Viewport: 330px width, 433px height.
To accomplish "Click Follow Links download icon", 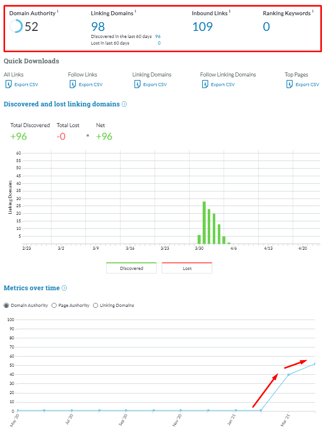I will pos(73,84).
